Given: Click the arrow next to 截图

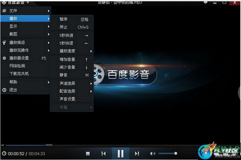Looking at the screenshot, I should (x=49, y=34).
